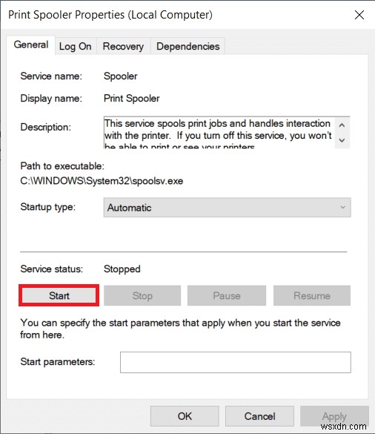Confirm the dialog with OK
The image size is (375, 434).
click(x=185, y=416)
